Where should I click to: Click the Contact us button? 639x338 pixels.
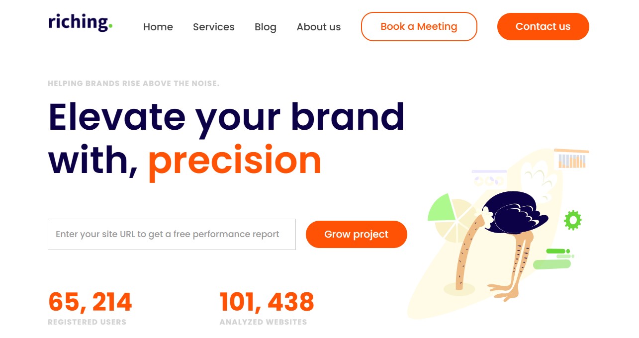543,27
